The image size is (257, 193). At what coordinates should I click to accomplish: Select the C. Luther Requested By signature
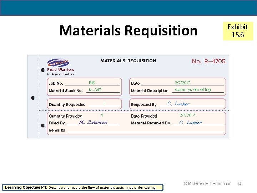[x=178, y=104]
